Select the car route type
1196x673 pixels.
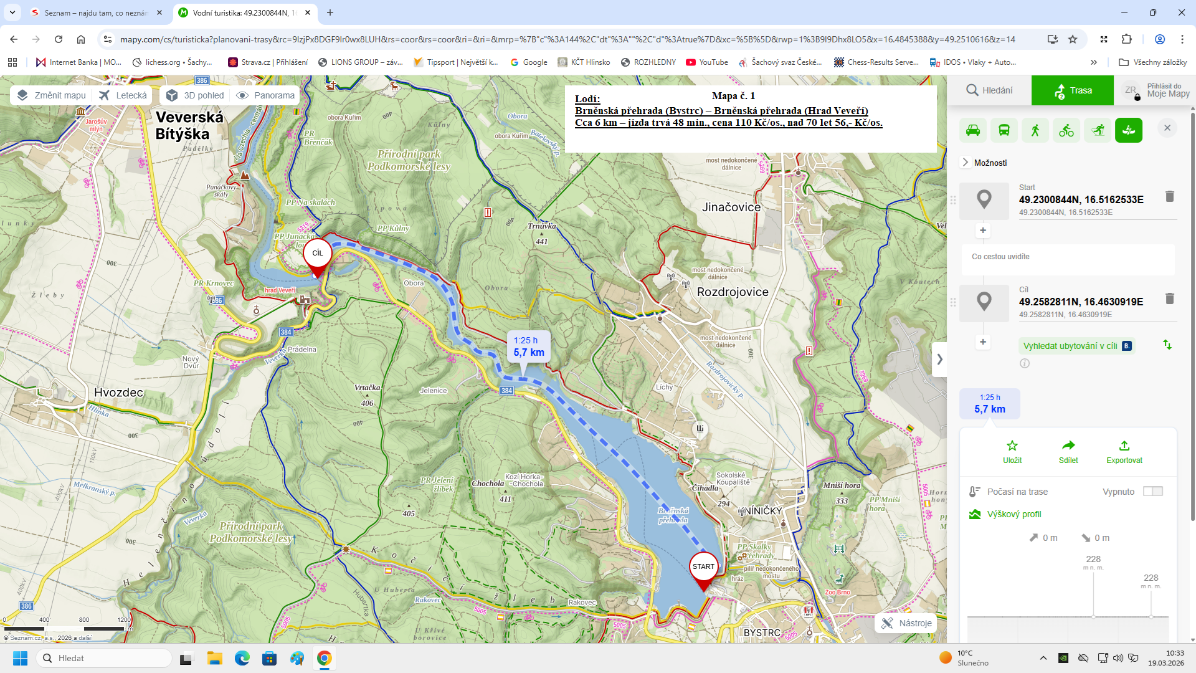pos(973,130)
